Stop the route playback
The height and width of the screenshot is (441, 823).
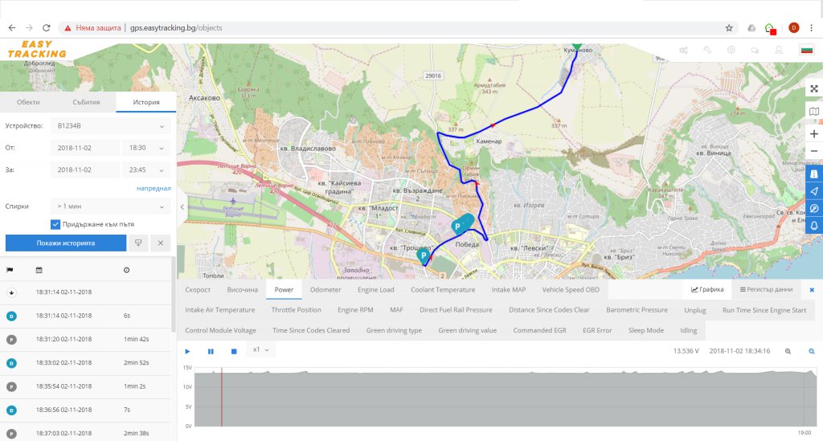coord(234,351)
